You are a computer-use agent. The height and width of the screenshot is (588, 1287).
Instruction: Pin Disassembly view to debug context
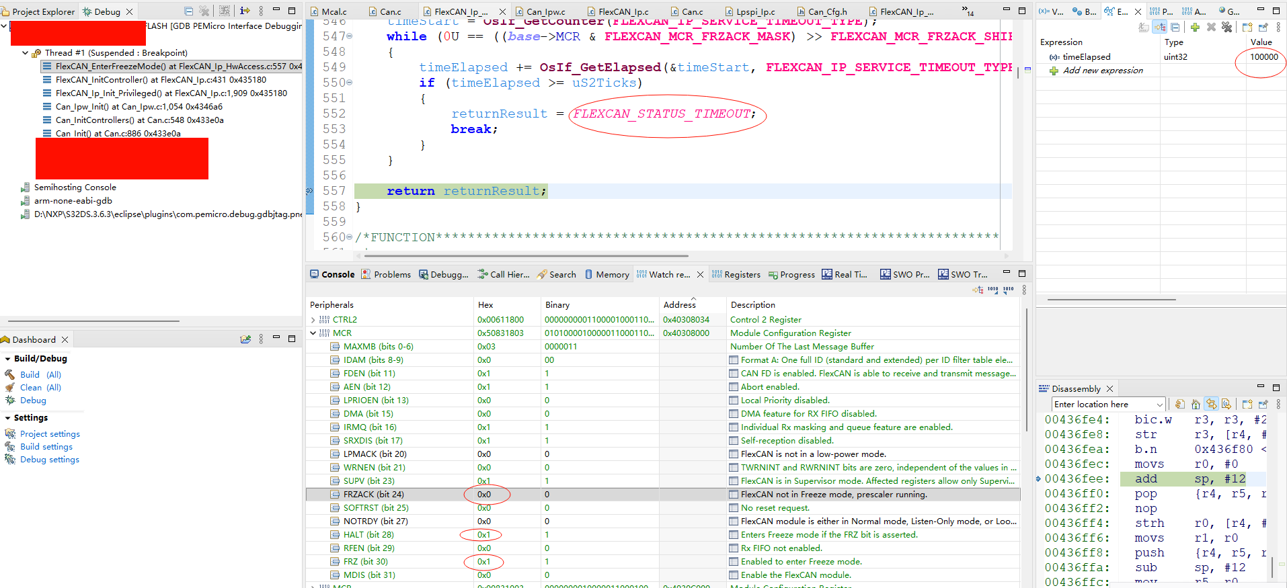1263,404
